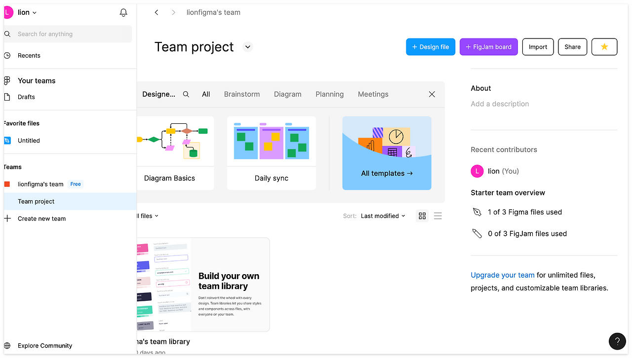The height and width of the screenshot is (358, 632).
Task: Open the Last modified sort dropdown
Action: 383,216
